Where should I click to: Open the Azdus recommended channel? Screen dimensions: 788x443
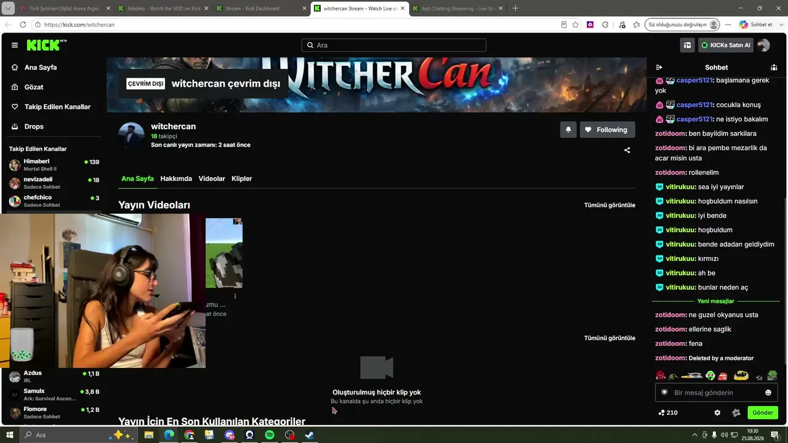click(x=54, y=377)
